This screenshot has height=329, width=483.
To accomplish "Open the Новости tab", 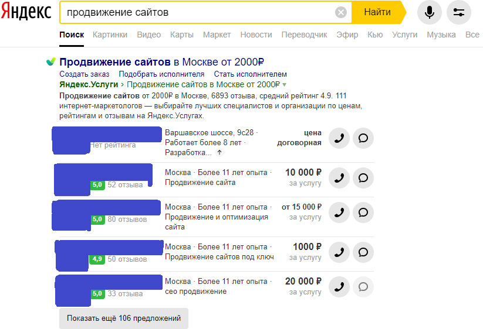I will click(x=256, y=35).
